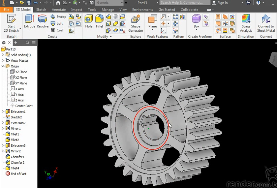Select the Box freeform tool
The width and height of the screenshot is (277, 188).
196,21
